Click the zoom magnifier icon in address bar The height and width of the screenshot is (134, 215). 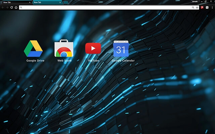pyautogui.click(x=193, y=7)
